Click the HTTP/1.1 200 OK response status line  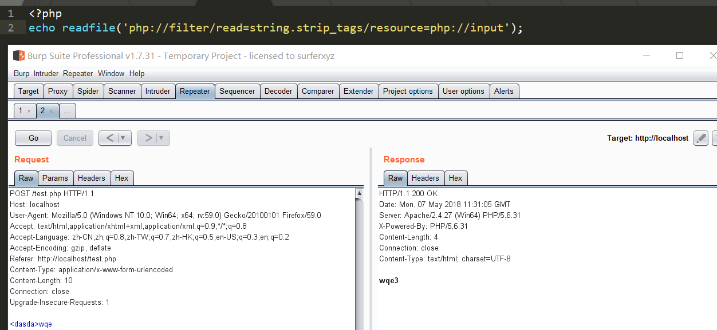408,194
